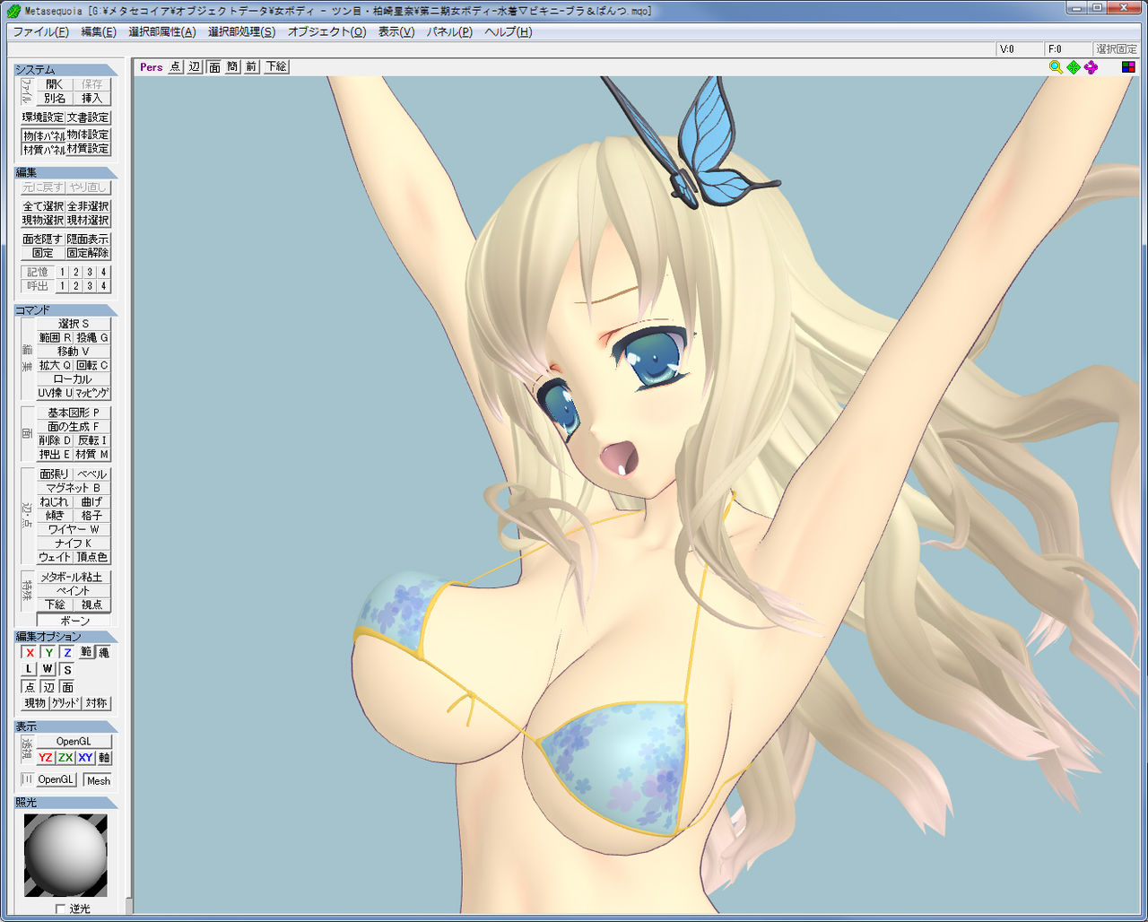Open the ファイル(F) menu
This screenshot has width=1148, height=922.
tap(40, 31)
